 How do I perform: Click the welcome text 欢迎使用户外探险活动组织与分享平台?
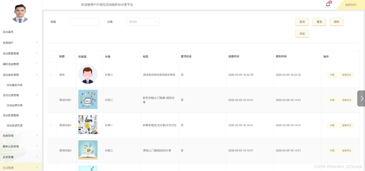click(x=107, y=5)
